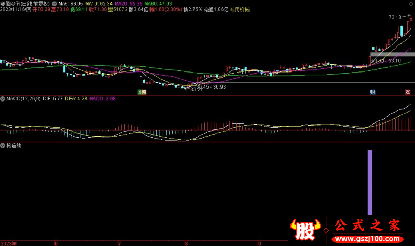The image size is (415, 246).
Task: Click the gray gap band on chart
Action: pyautogui.click(x=393, y=54)
